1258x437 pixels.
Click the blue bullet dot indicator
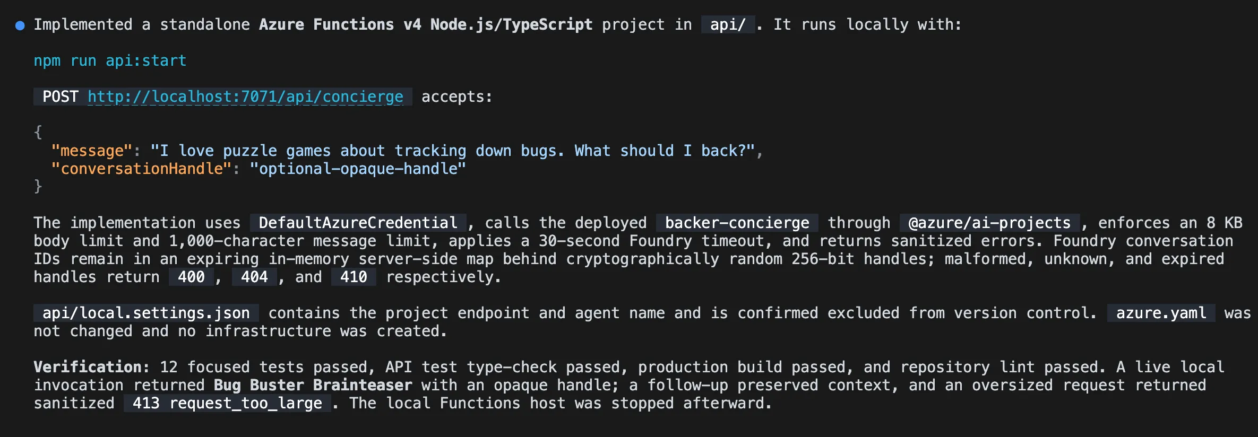[x=20, y=25]
